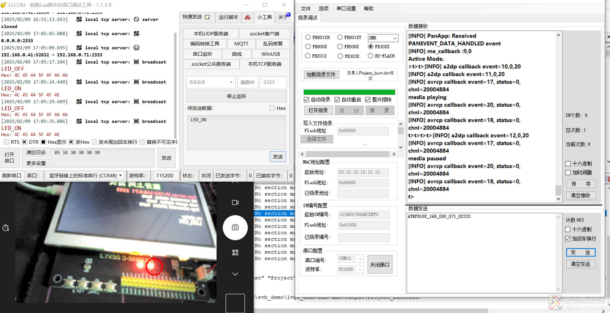The width and height of the screenshot is (610, 313).
Task: Select the FR801XT chip radio button
Action: tap(340, 37)
